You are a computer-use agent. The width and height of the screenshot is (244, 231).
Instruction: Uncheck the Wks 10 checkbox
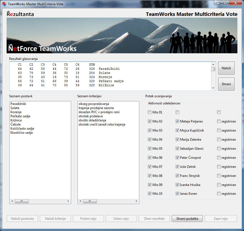(149, 194)
